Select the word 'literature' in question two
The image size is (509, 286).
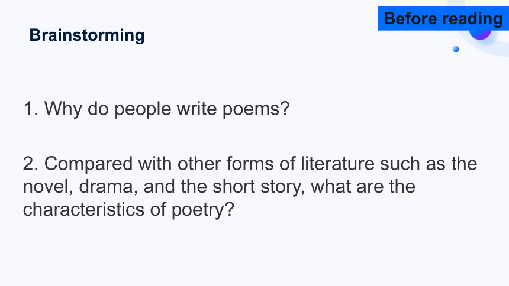tap(337, 164)
